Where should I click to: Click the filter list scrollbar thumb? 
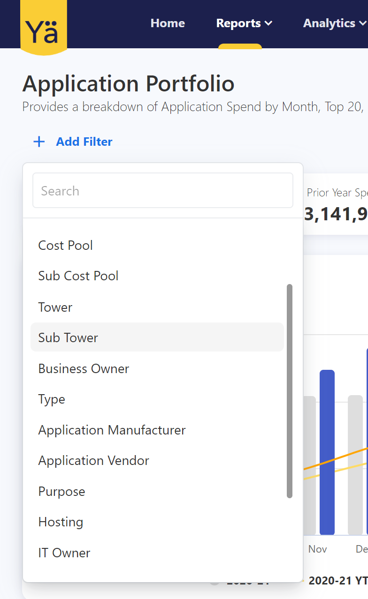coord(290,391)
